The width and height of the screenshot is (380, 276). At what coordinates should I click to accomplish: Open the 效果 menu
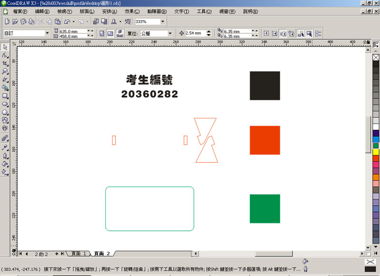point(132,11)
